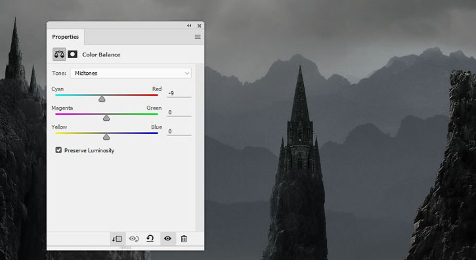The width and height of the screenshot is (476, 260).
Task: Click the panel bottom resize grip
Action: tap(125, 248)
